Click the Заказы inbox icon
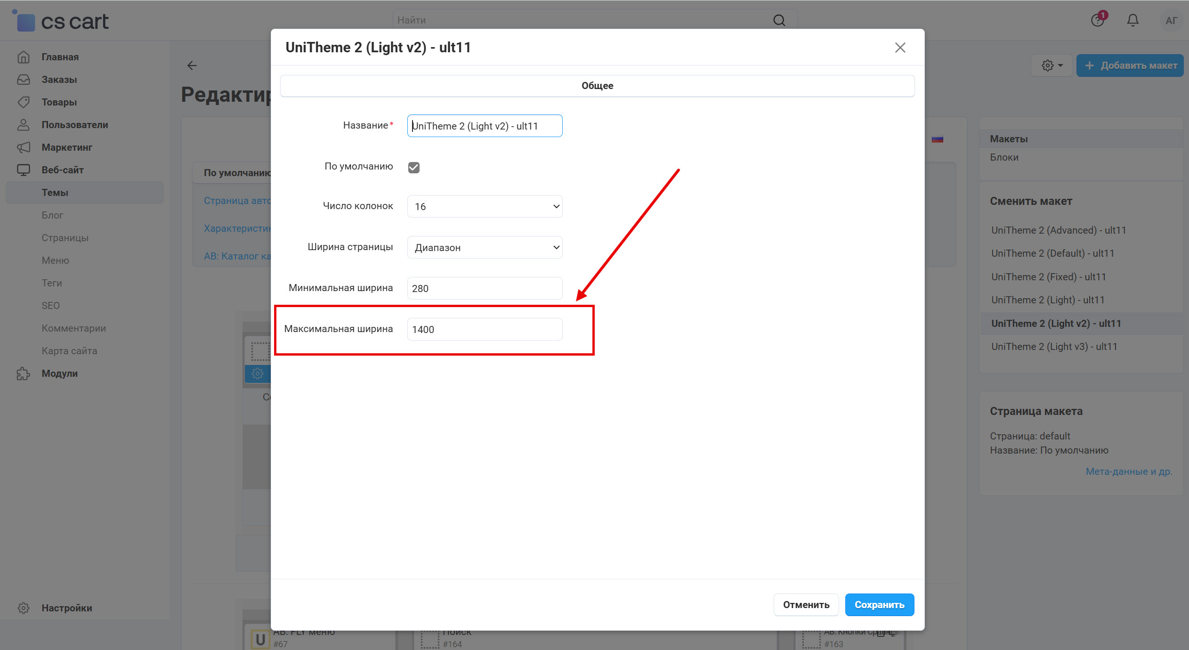The image size is (1189, 650). click(24, 80)
